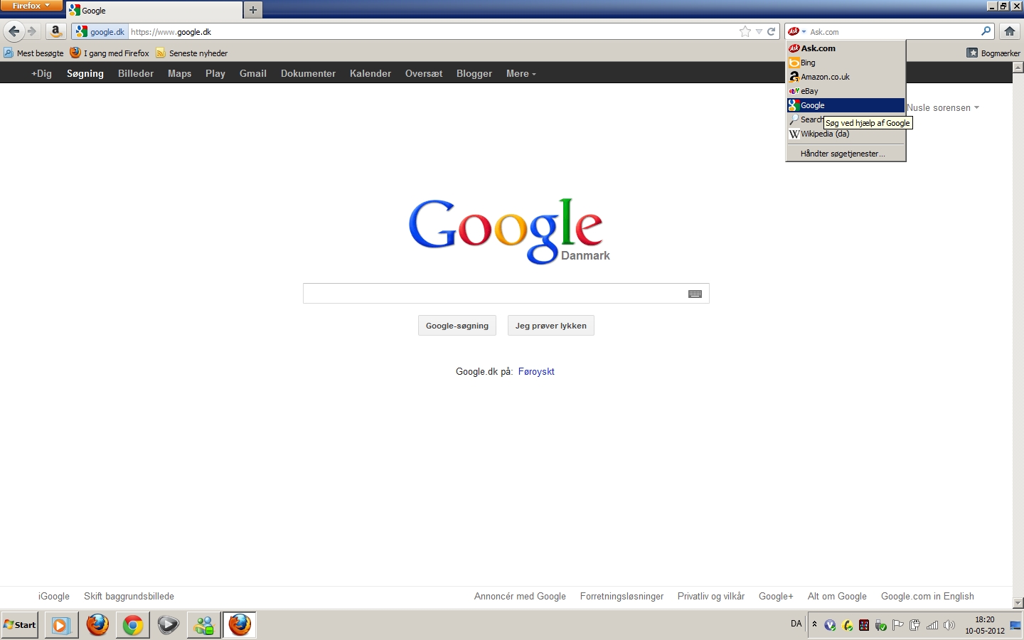
Task: Click the browser Back arrow button
Action: tap(14, 31)
